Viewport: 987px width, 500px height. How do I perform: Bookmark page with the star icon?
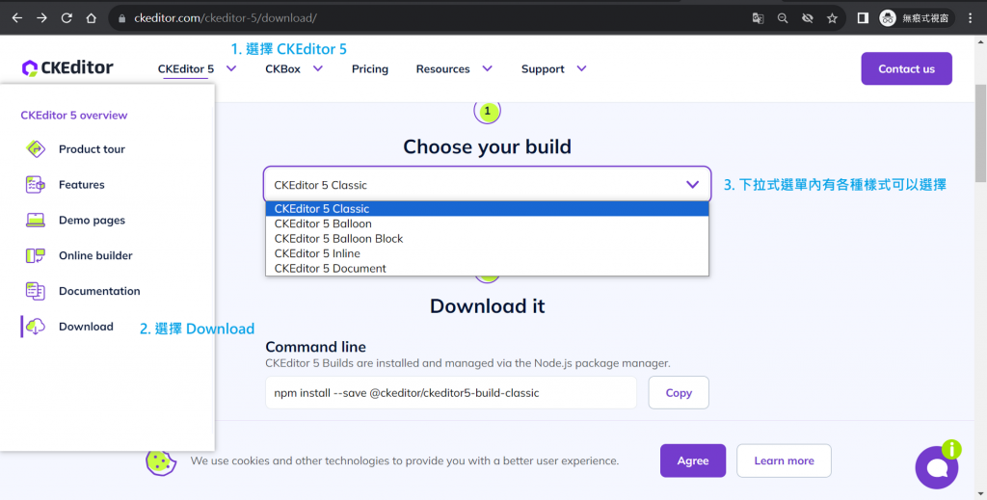832,18
